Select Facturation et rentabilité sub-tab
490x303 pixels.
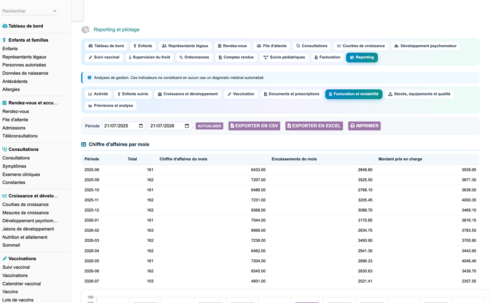click(x=354, y=94)
